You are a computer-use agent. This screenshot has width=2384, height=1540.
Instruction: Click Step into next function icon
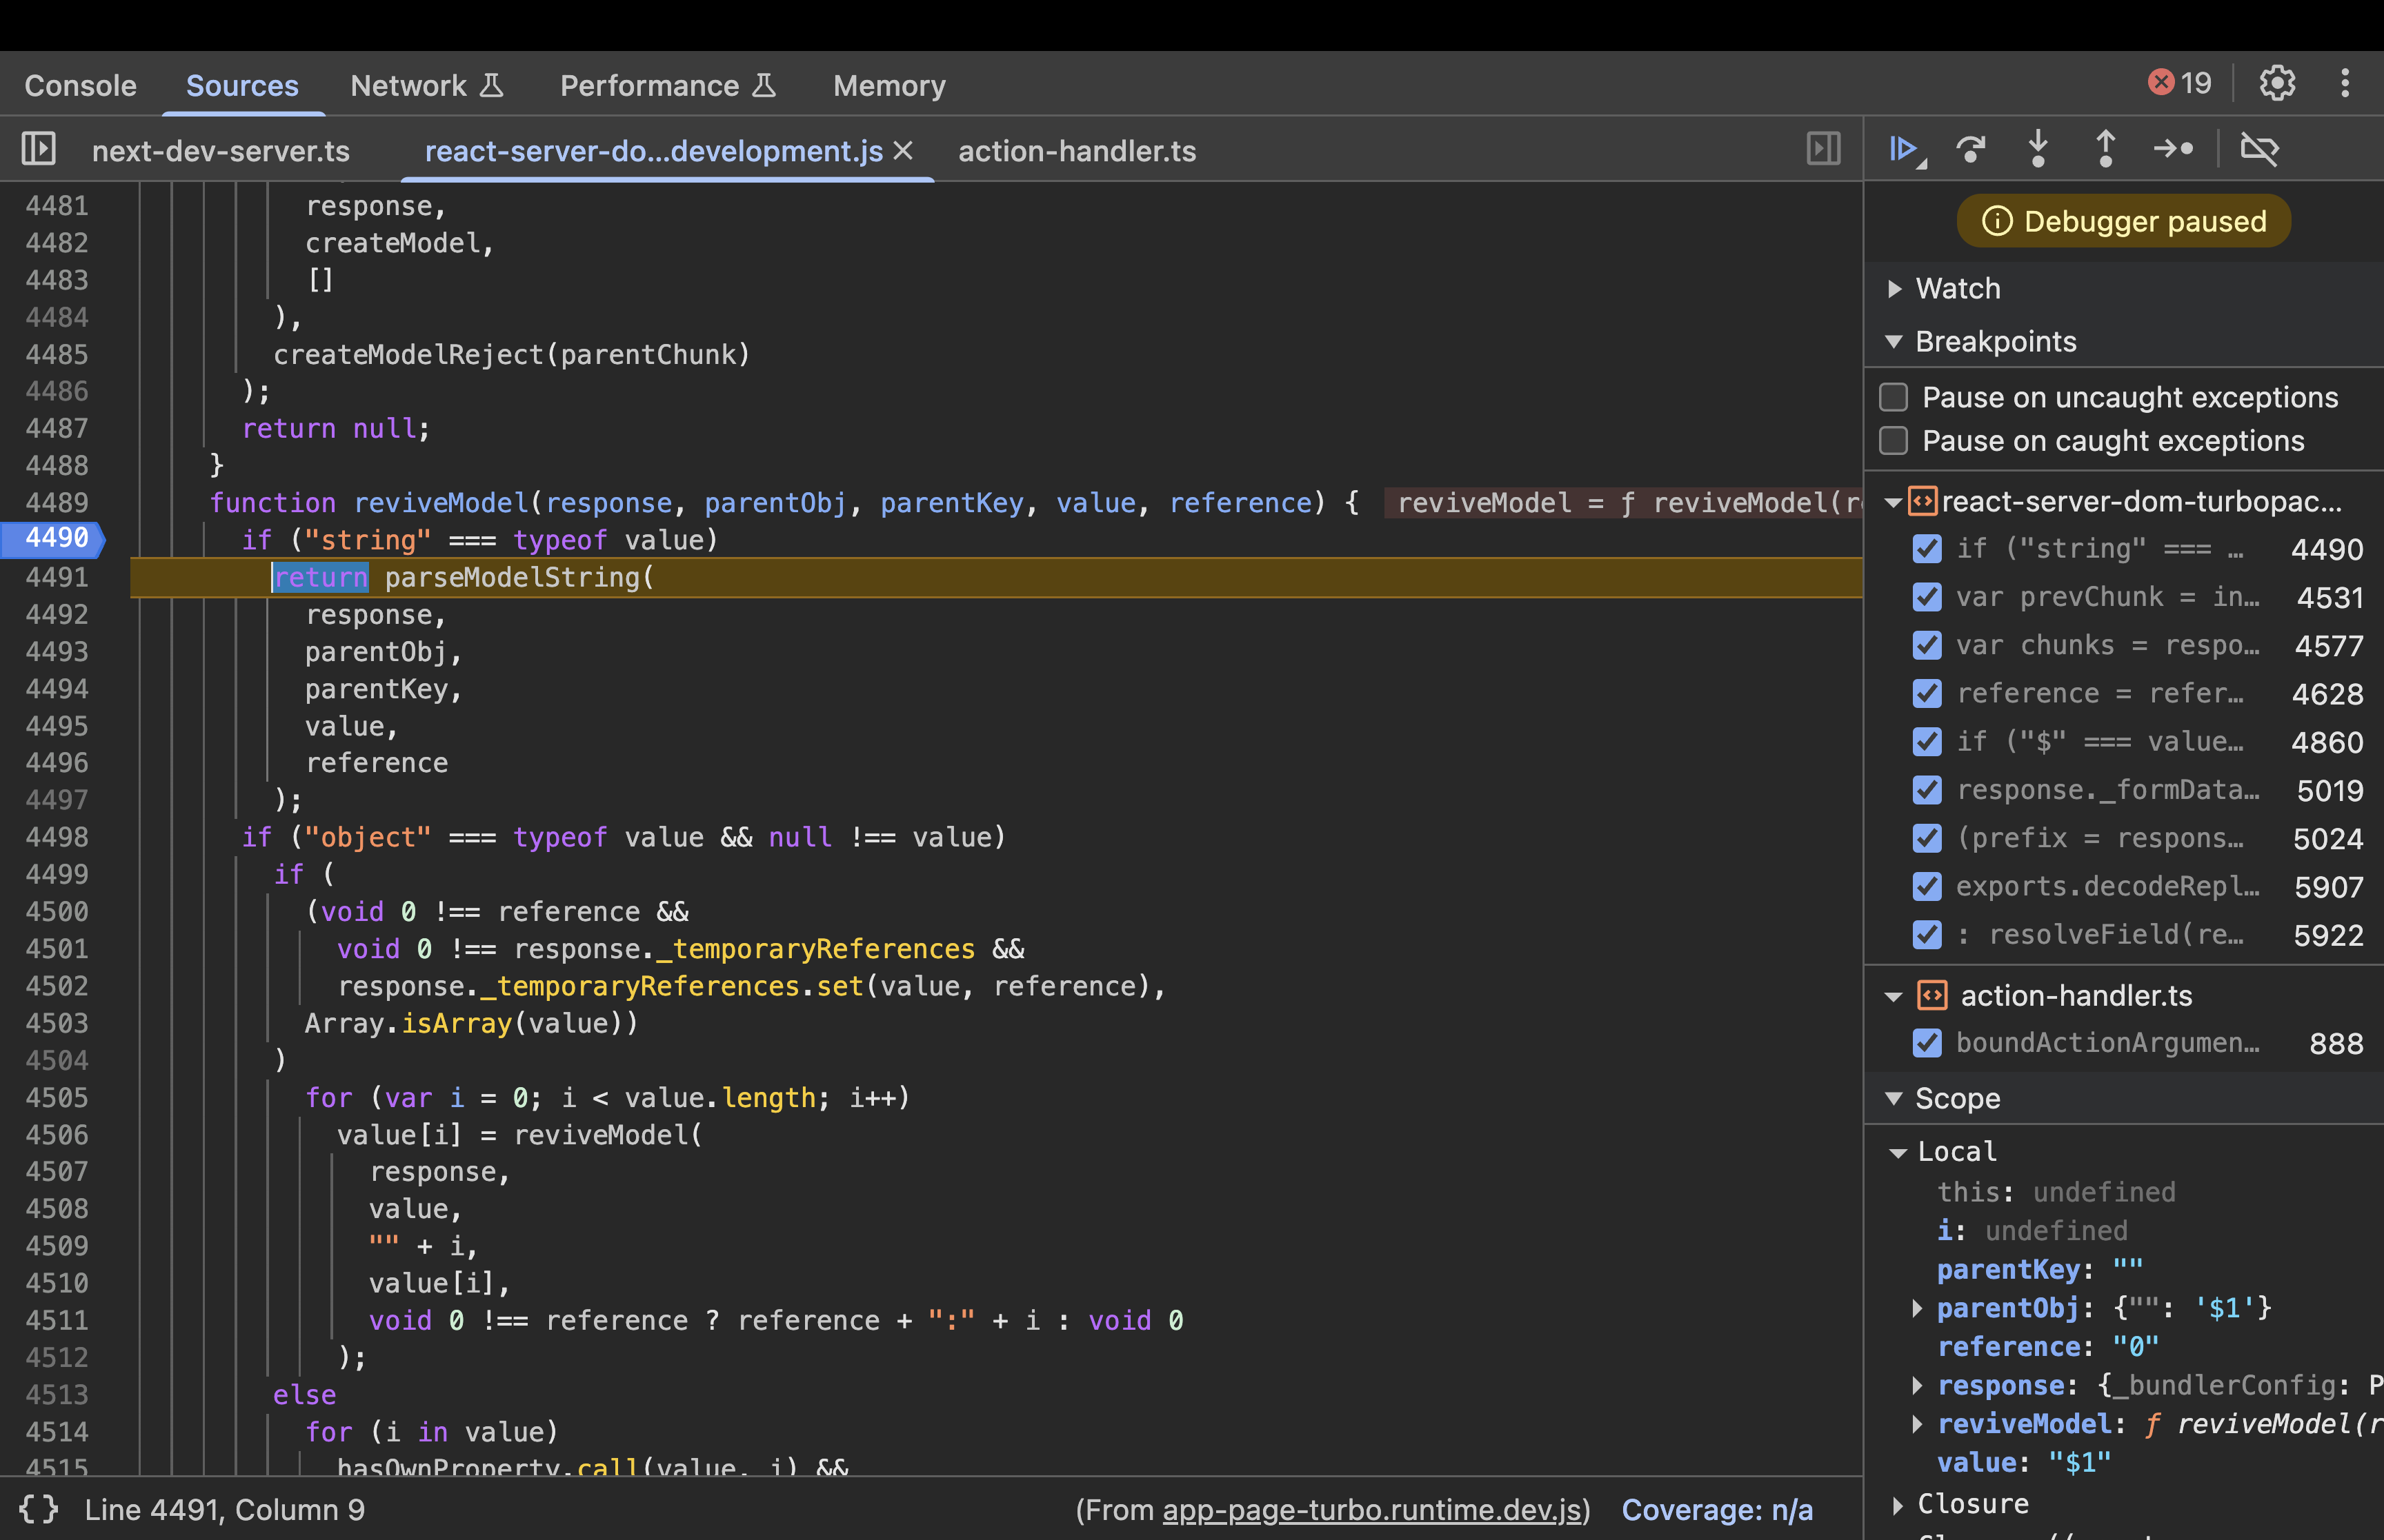coord(2037,150)
